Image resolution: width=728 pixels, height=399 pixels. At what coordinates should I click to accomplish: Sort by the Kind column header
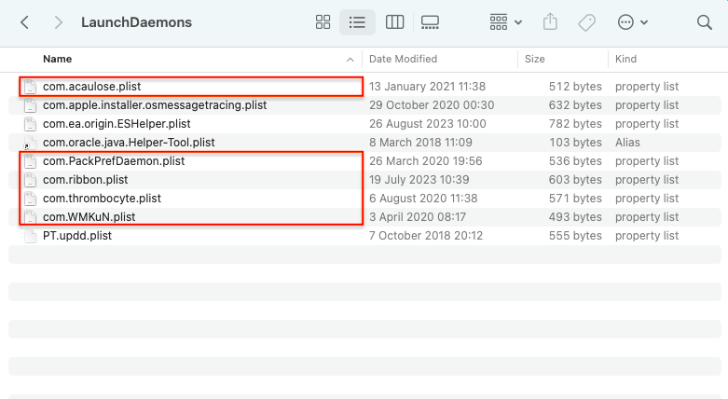click(625, 59)
